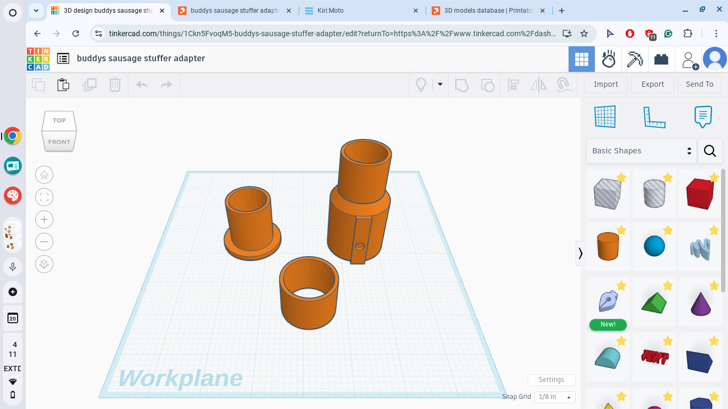Switch to the 3D models database tab
This screenshot has width=728, height=409.
tap(489, 11)
